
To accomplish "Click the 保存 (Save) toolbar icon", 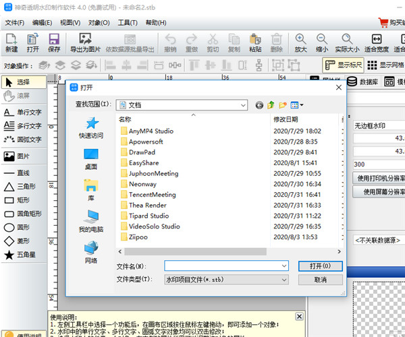I will point(54,43).
